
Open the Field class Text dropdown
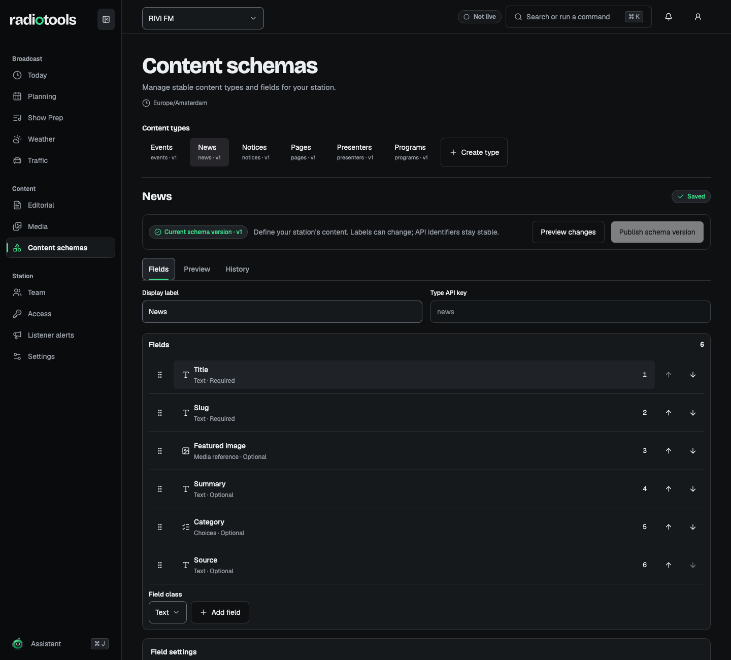point(168,612)
